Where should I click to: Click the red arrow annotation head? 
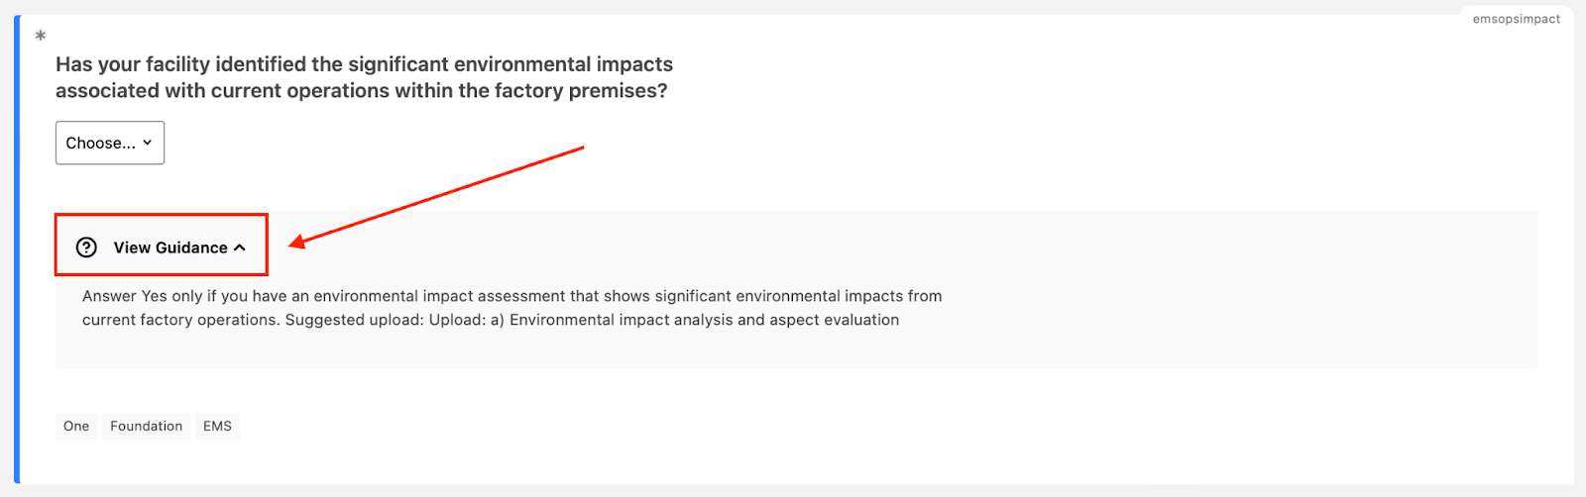point(296,243)
